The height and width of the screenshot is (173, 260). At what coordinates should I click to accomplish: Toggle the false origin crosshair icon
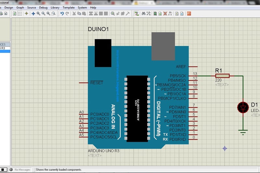(26, 14)
